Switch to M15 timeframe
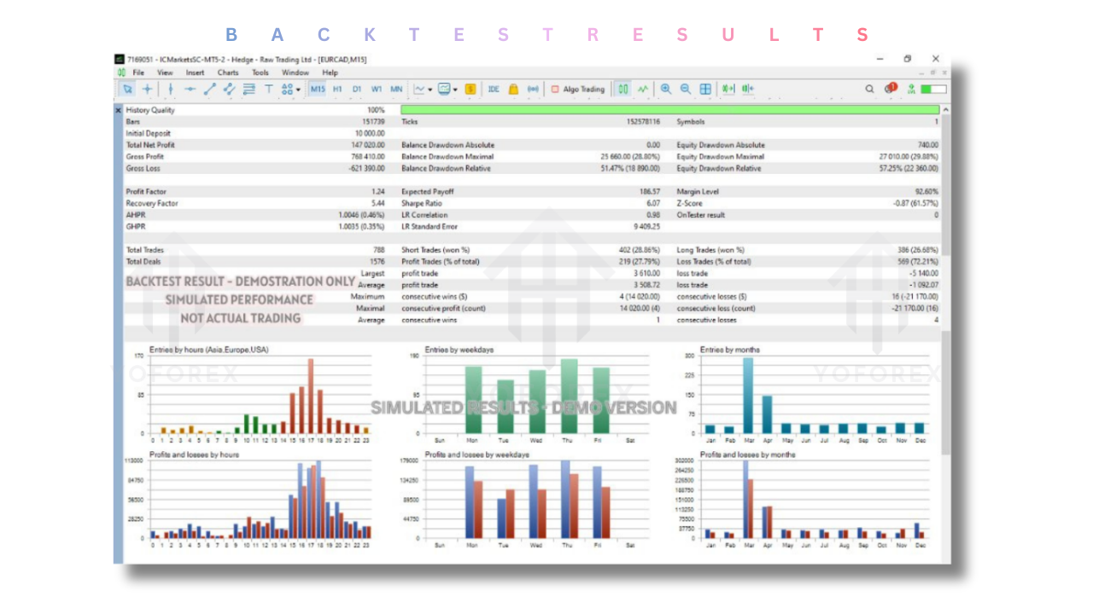 pyautogui.click(x=318, y=89)
